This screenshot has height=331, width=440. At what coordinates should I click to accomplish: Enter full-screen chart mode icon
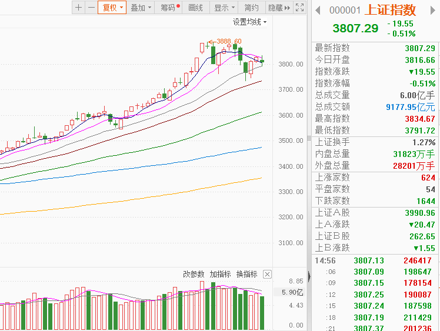[299, 8]
